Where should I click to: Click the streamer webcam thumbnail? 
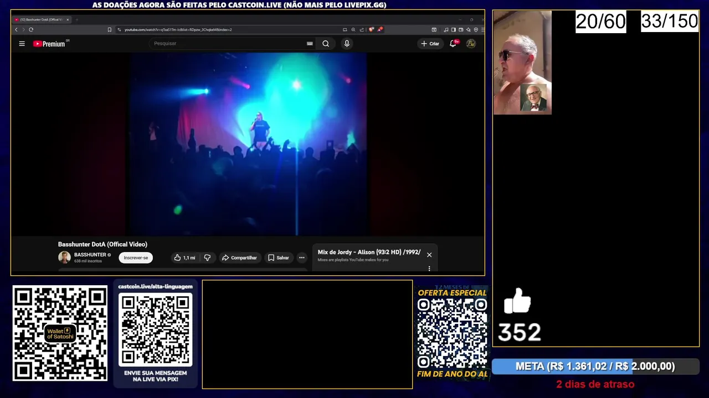tap(522, 62)
